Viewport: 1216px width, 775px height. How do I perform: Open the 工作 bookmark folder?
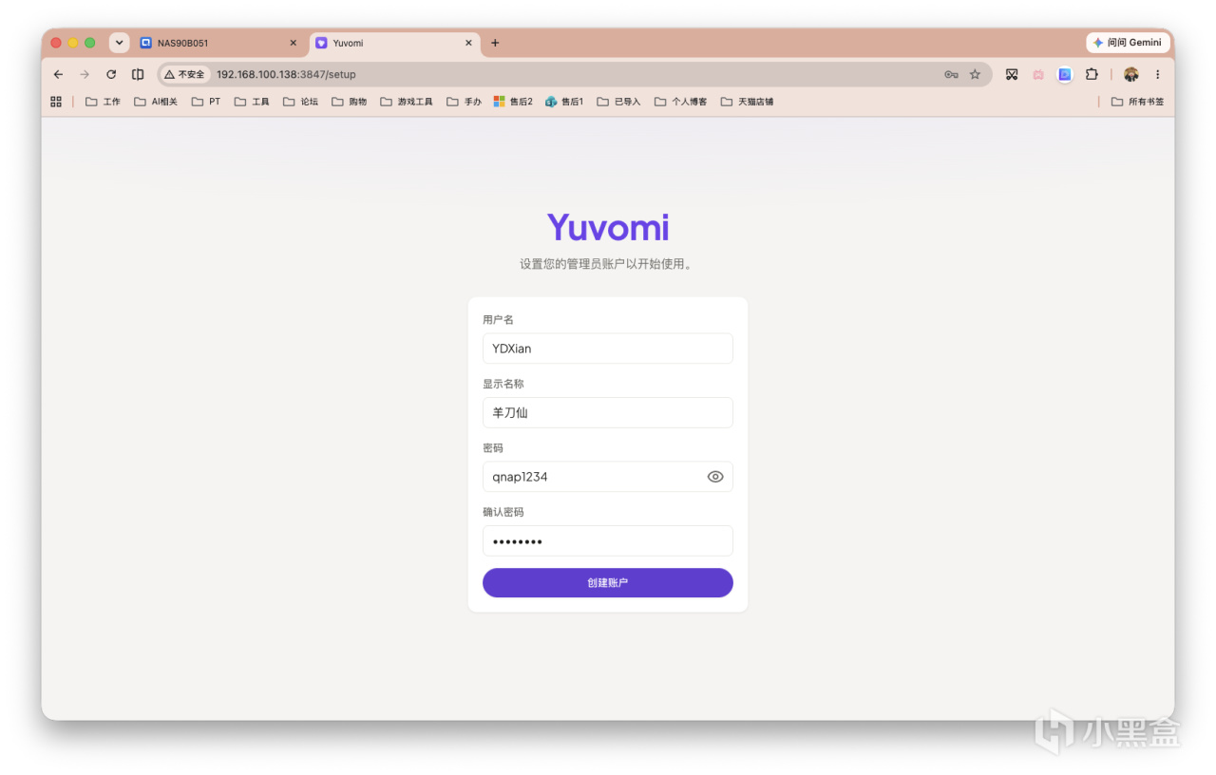pos(103,102)
